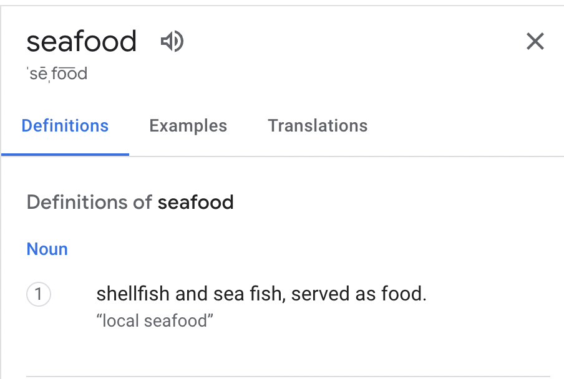
Task: Open the Examples tab
Action: coord(188,126)
